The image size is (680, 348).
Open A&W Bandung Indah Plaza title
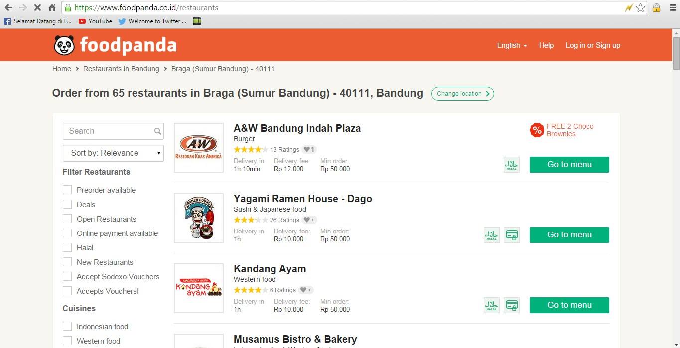[297, 128]
